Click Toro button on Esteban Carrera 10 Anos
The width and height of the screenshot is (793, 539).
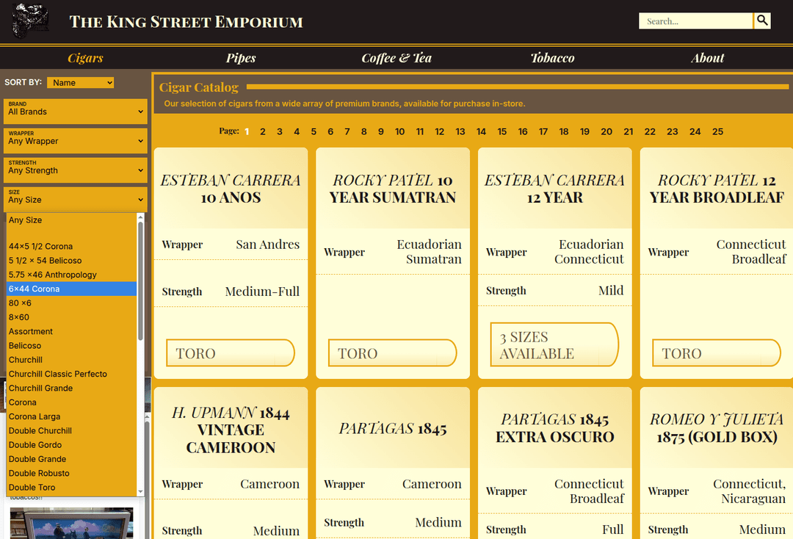click(231, 353)
